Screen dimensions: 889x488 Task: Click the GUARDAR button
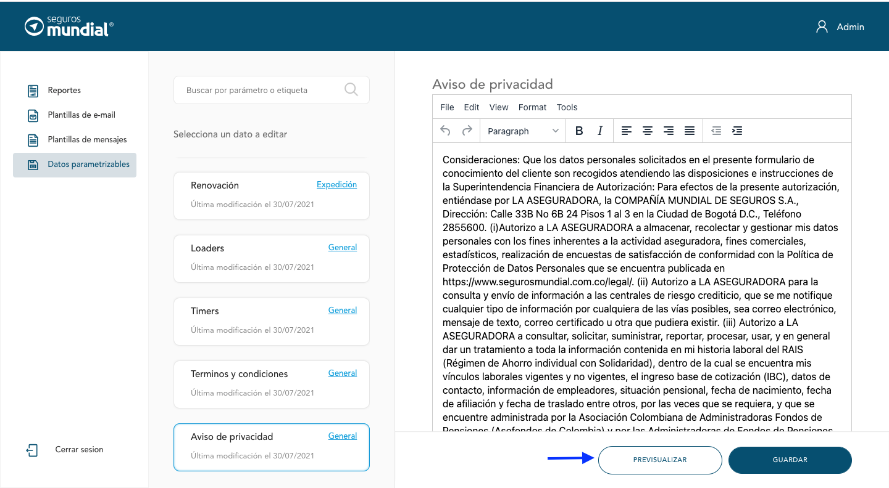790,460
